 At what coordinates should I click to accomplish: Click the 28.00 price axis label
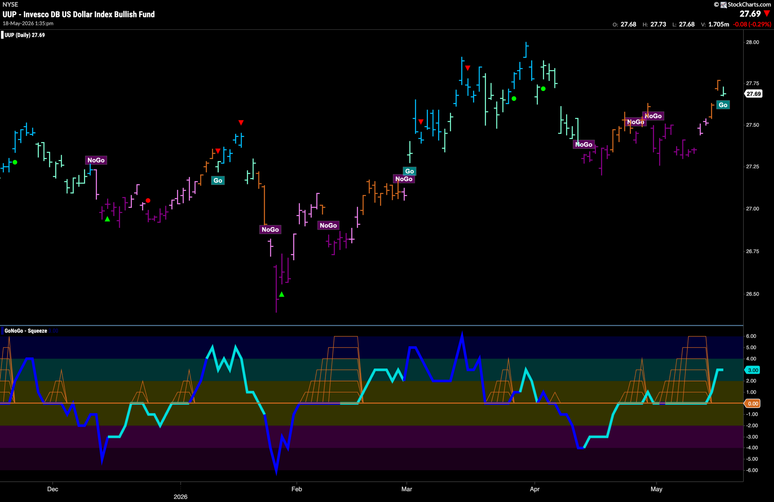tap(752, 42)
